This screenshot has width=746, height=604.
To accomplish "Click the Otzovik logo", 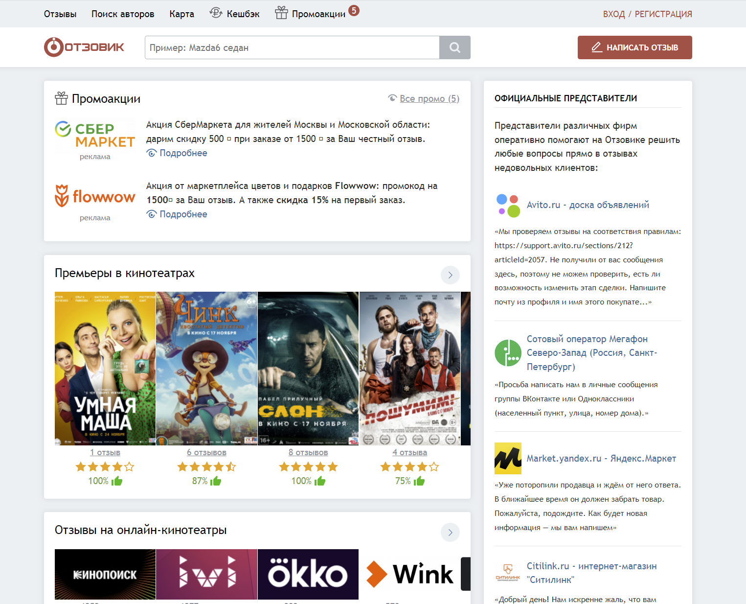I will point(84,47).
